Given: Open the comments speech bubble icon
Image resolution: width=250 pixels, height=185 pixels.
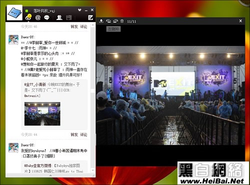Looking at the screenshot, I should 46,17.
